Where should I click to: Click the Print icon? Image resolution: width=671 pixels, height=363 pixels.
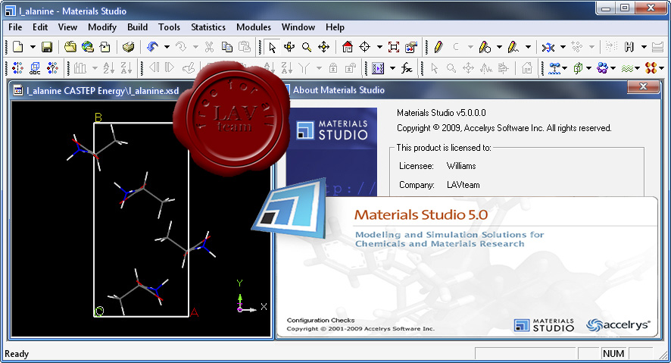(x=128, y=47)
